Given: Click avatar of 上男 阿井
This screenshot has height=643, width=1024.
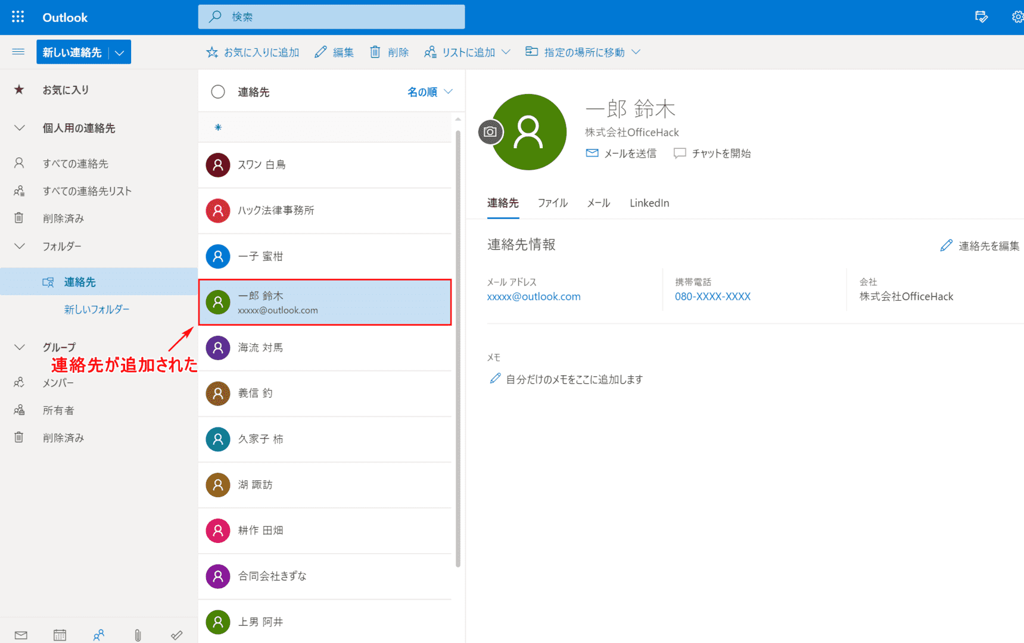Looking at the screenshot, I should 218,622.
